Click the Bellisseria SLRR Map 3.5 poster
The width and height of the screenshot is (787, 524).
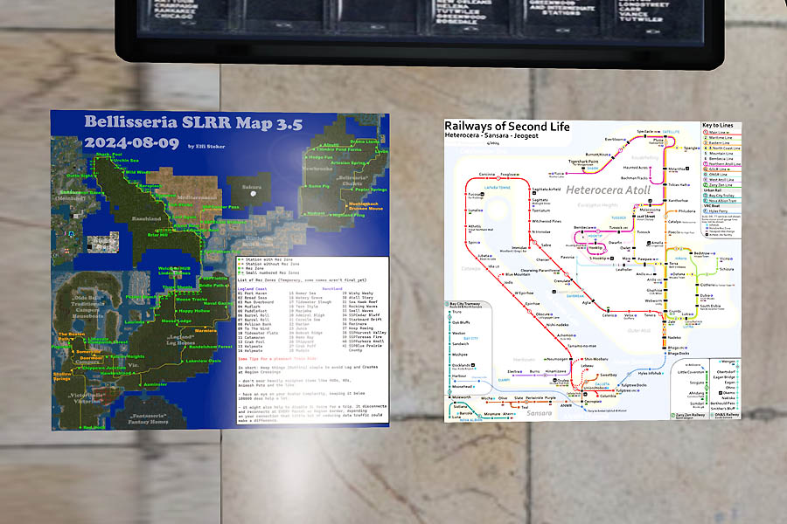[219, 270]
